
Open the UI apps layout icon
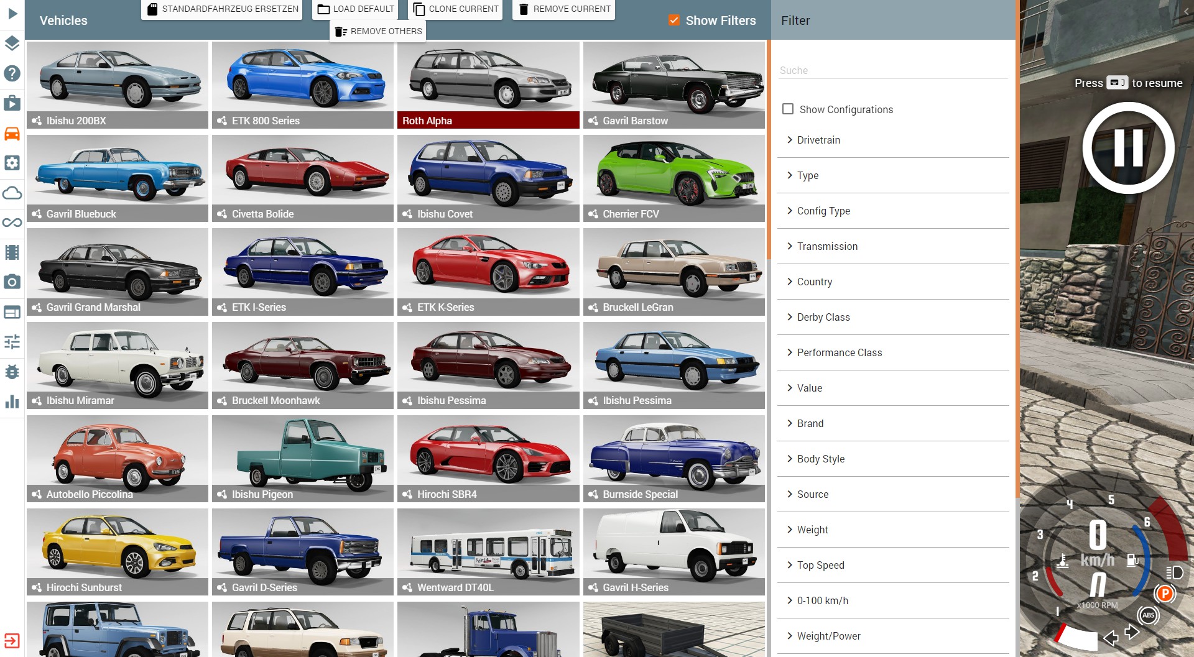click(x=12, y=311)
